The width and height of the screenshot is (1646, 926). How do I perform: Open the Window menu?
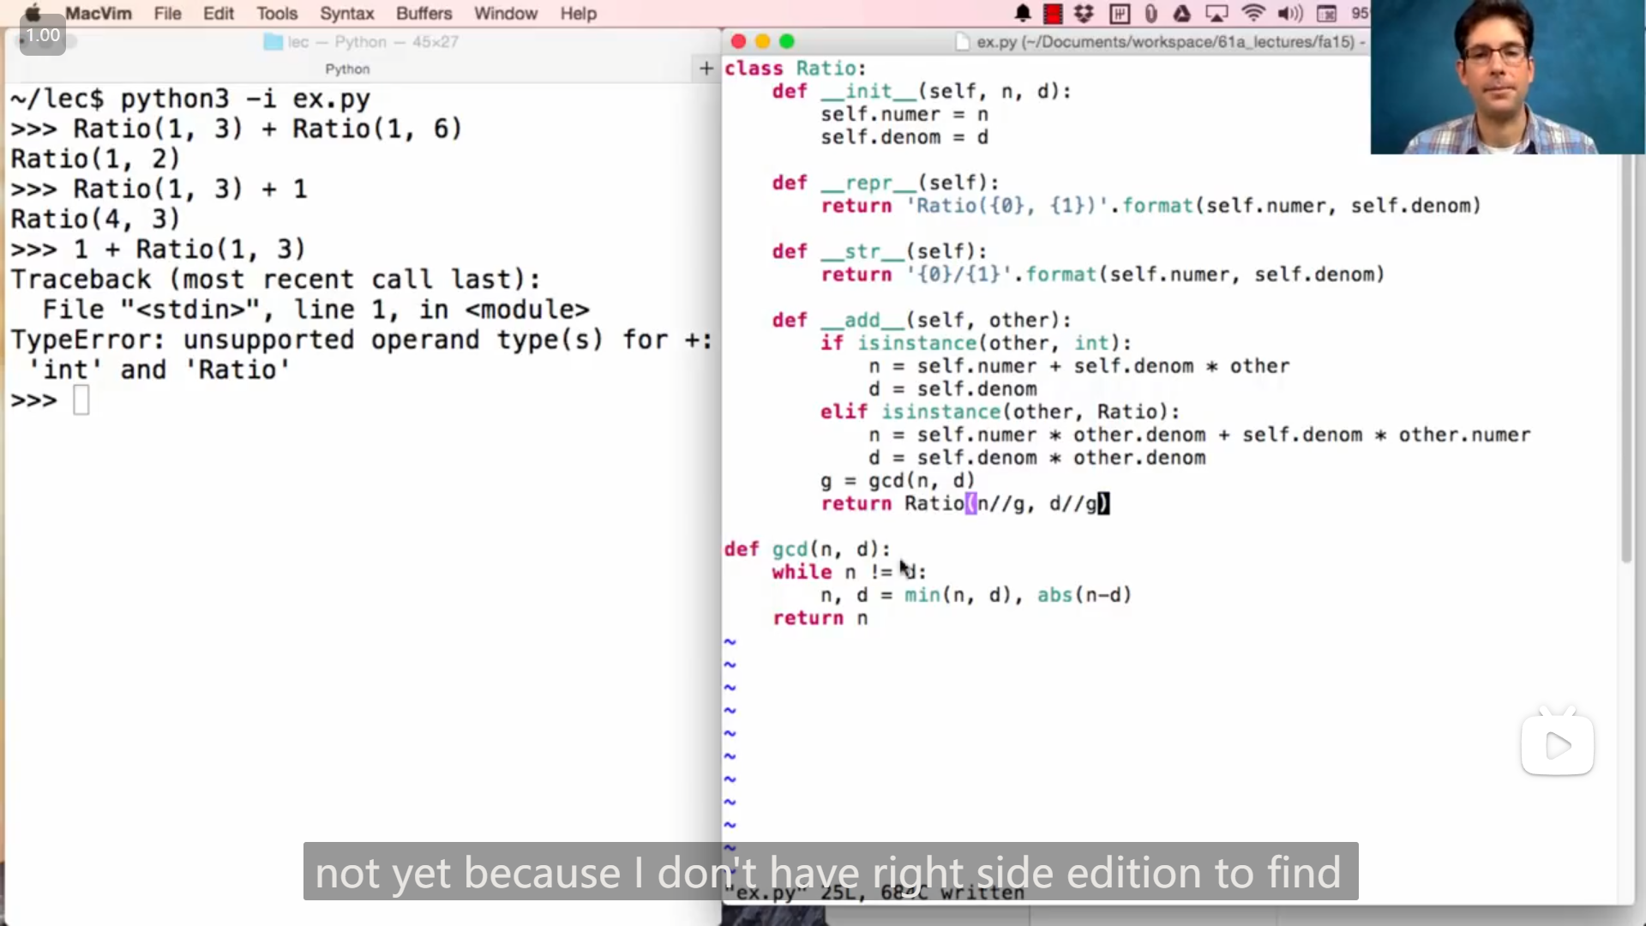(x=506, y=14)
